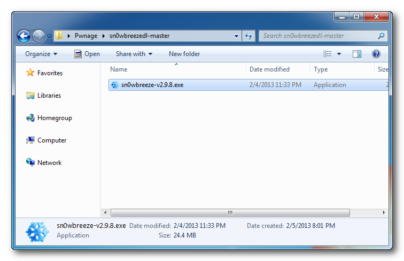
Task: Select the sn0wbreezedl-master breadcrumb
Action: tap(139, 36)
